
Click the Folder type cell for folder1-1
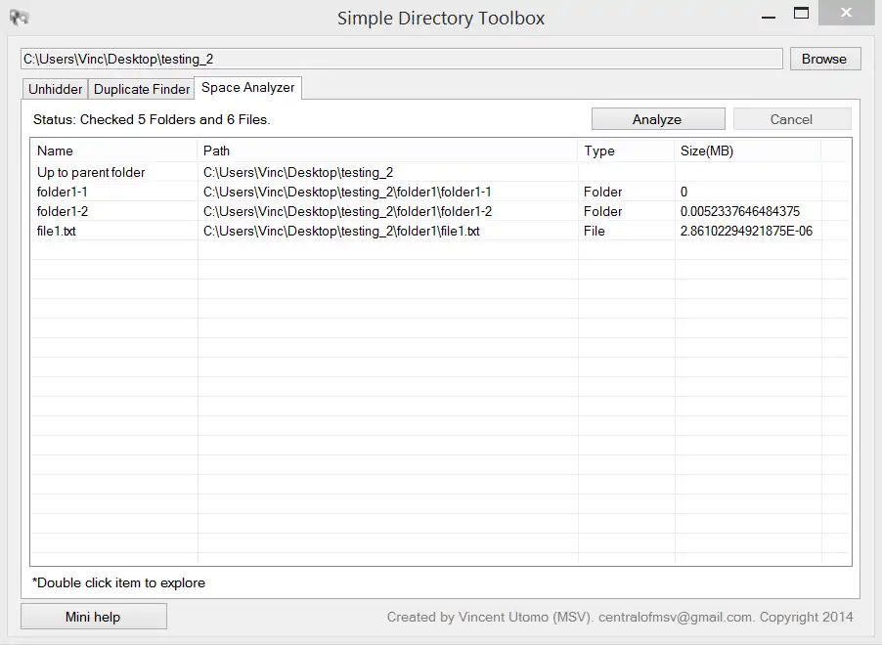click(602, 192)
